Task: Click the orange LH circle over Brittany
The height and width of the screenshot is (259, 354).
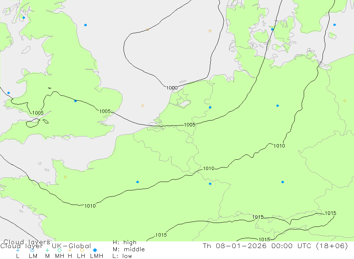Action: coord(65,177)
